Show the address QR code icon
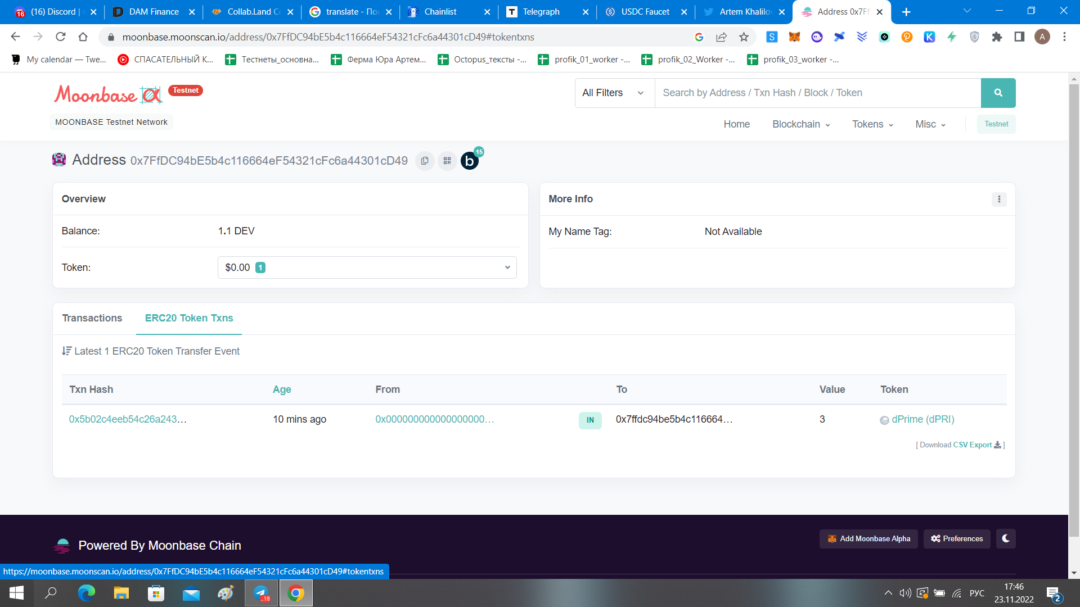 [x=447, y=161]
